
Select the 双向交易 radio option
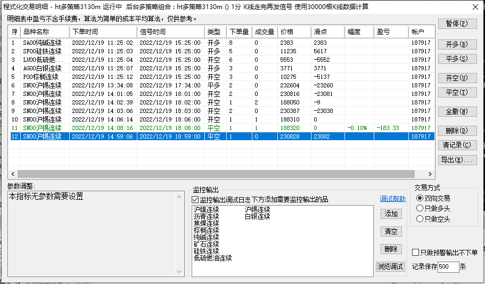(420, 198)
